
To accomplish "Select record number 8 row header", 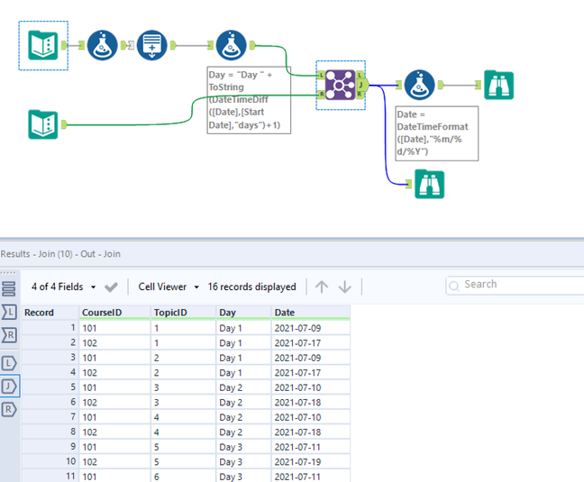I will (x=50, y=432).
